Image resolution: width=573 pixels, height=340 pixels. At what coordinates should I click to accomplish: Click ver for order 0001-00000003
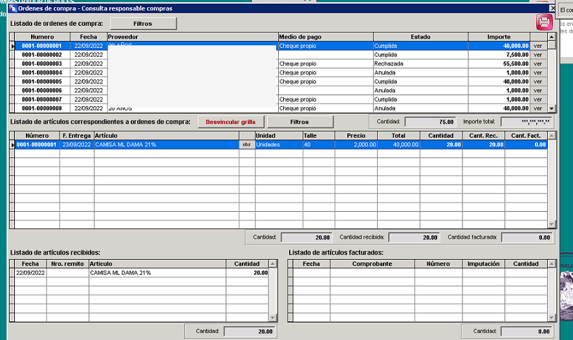[538, 63]
